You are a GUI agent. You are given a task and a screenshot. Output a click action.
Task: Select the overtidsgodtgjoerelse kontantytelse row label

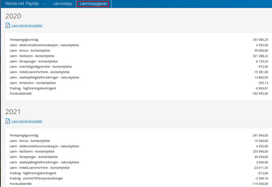click(x=41, y=67)
